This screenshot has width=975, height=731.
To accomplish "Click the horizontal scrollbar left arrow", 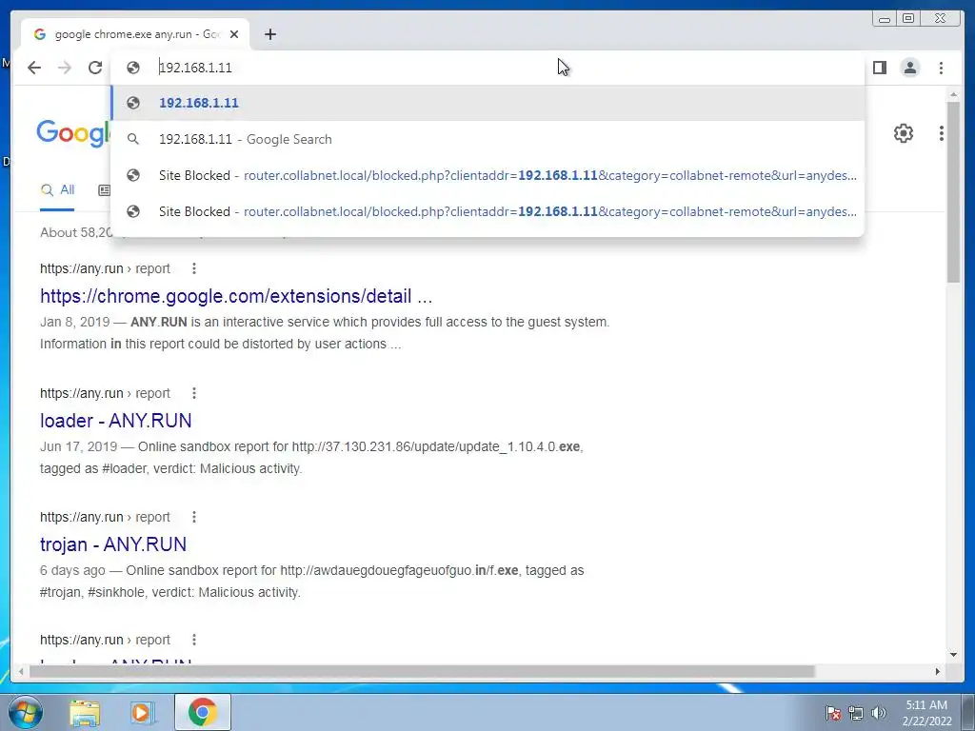I will pos(22,671).
